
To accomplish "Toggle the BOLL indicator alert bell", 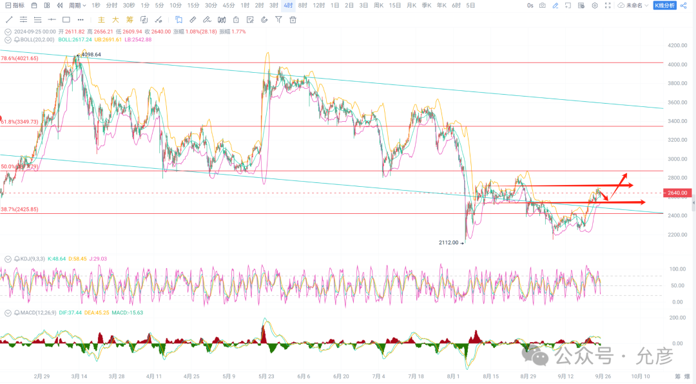I will click(17, 39).
